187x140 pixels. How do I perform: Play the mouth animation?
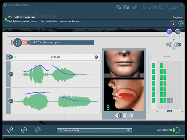pyautogui.click(x=120, y=115)
